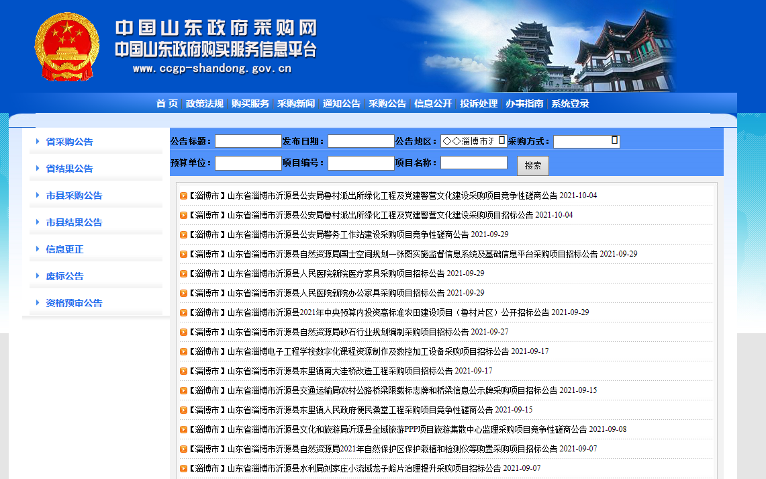766x479 pixels.
Task: Click blue arrow icon beside 省采购公告
Action: (38, 142)
